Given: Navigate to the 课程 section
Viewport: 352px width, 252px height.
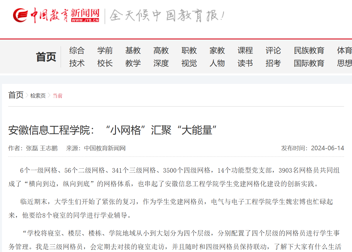Looking at the screenshot, I should coord(245,50).
